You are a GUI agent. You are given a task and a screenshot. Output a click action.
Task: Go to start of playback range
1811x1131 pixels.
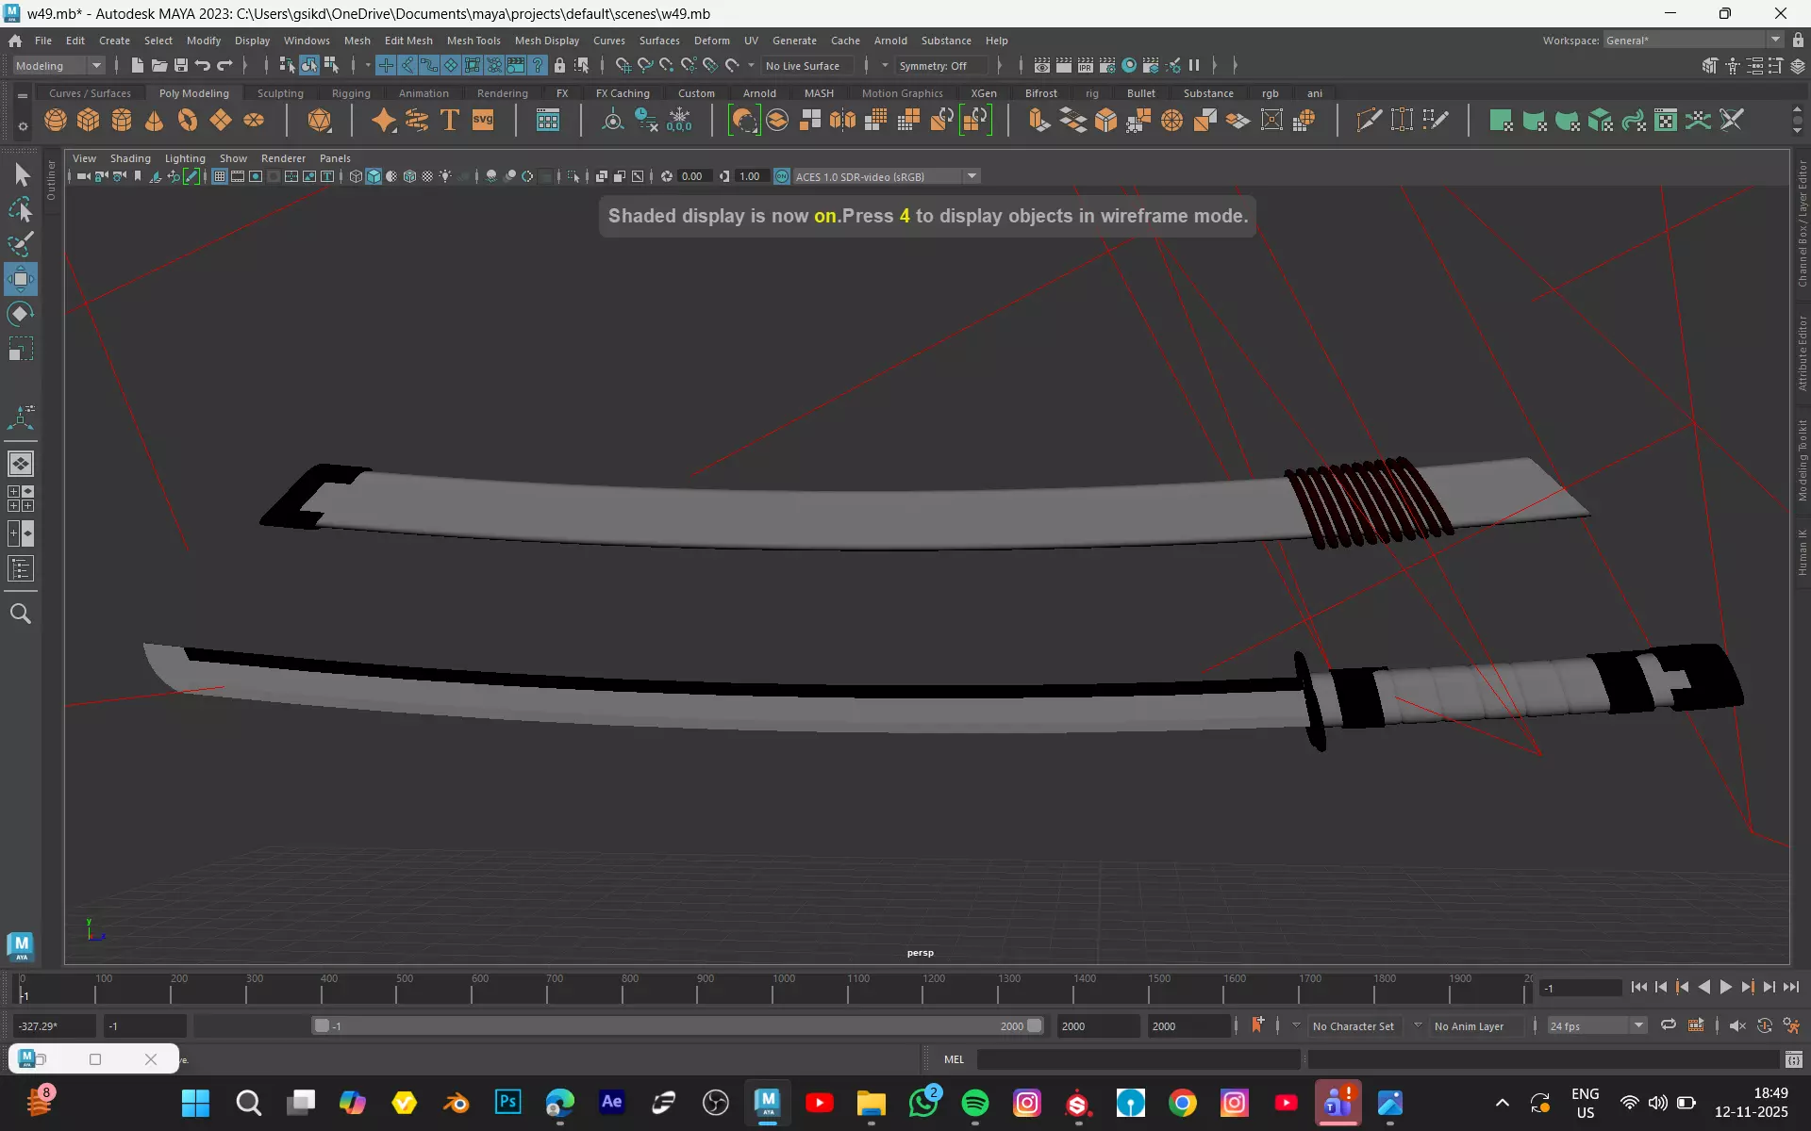point(1638,987)
